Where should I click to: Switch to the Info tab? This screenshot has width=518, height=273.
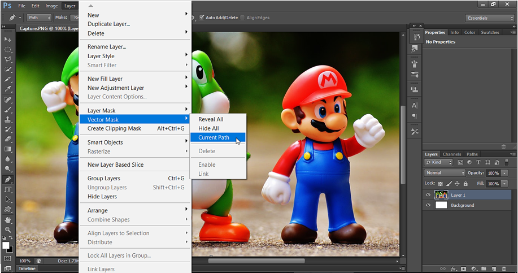[455, 32]
